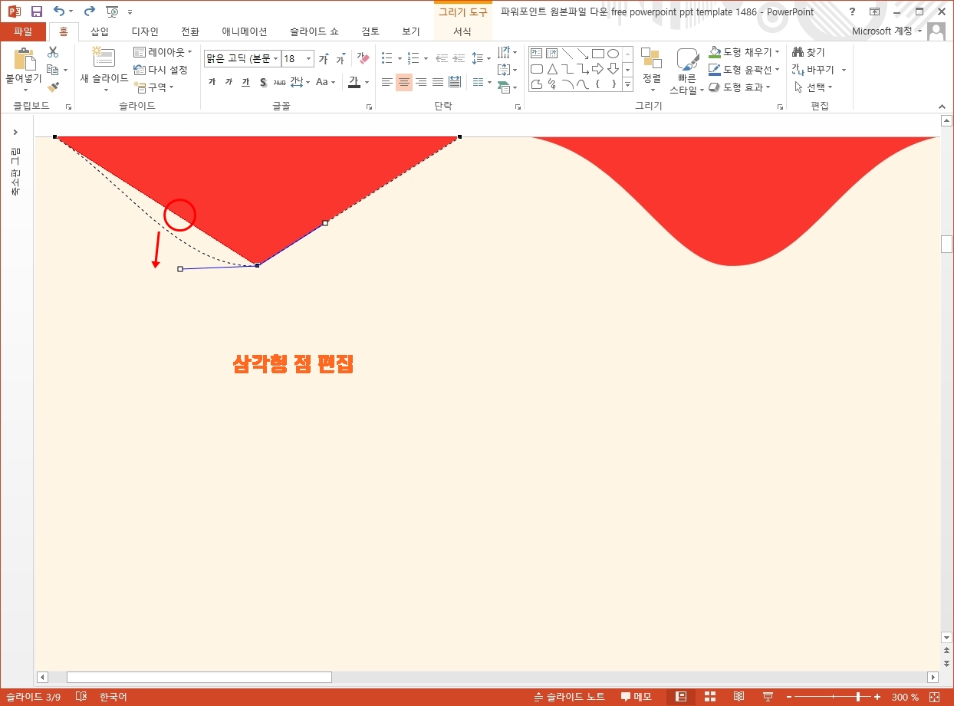This screenshot has width=954, height=706.
Task: Switch to reading view
Action: [739, 697]
